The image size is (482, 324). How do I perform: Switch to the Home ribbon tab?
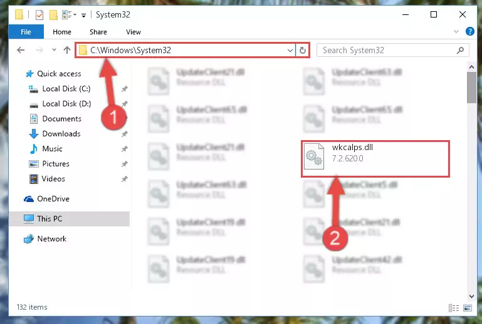62,32
